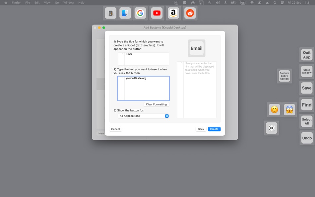
Task: Click the Quit App desktop button
Action: point(307,55)
